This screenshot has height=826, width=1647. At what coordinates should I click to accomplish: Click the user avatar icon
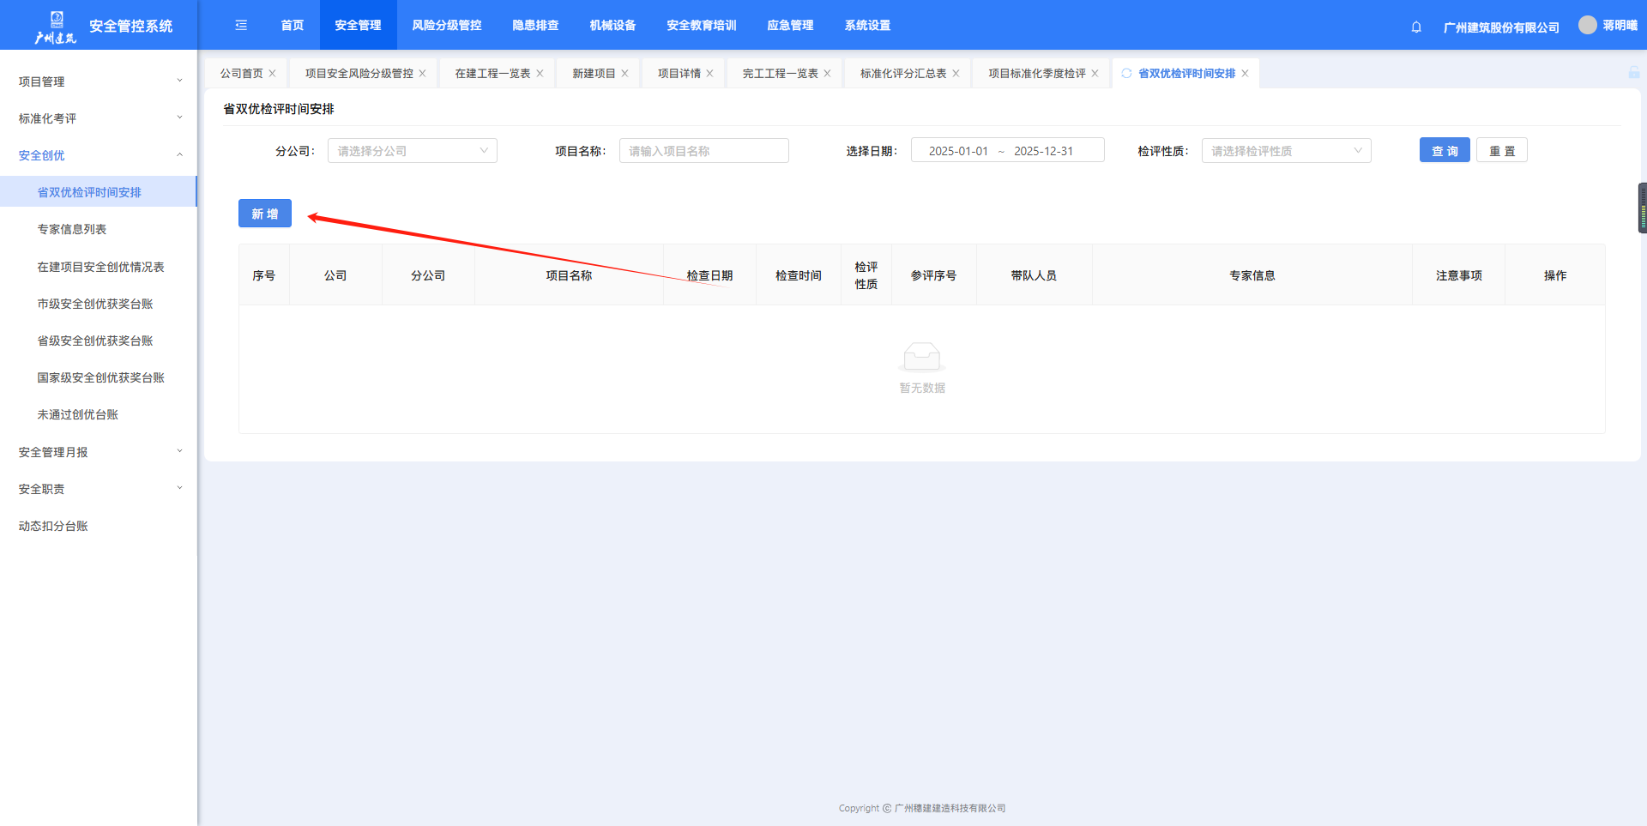coord(1588,25)
